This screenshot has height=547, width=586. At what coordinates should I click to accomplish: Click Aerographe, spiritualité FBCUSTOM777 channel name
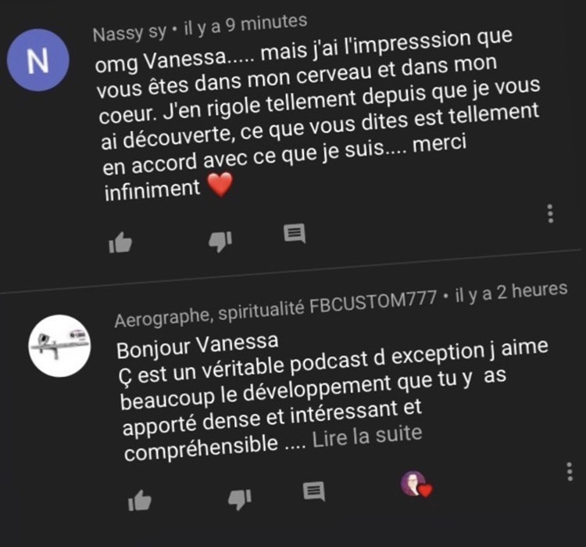pyautogui.click(x=276, y=308)
